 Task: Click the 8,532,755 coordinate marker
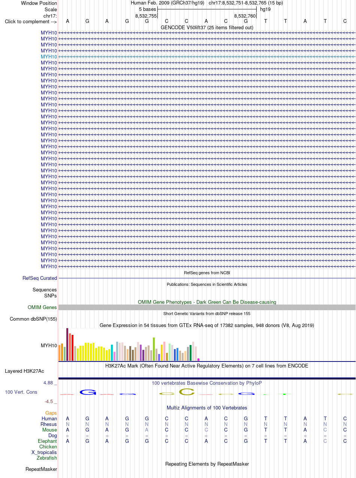pos(146,15)
